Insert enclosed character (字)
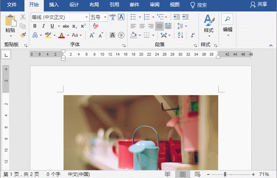The image size is (277, 178). [x=121, y=35]
